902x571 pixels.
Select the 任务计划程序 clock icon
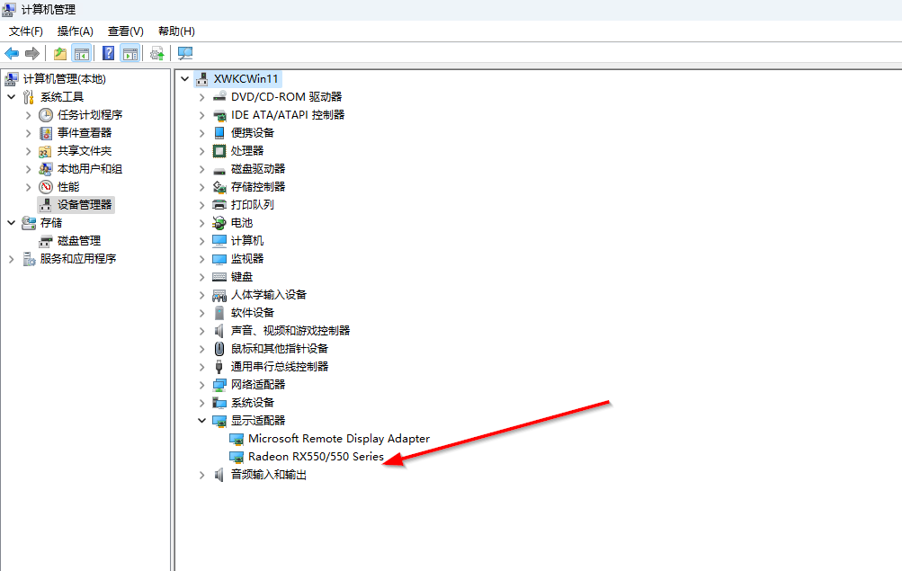coord(46,115)
